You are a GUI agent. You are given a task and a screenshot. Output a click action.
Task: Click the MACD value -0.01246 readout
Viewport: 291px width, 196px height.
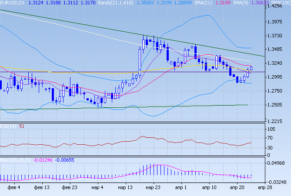point(43,160)
